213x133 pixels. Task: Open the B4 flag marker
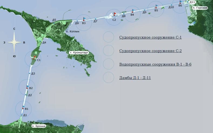click(133, 11)
